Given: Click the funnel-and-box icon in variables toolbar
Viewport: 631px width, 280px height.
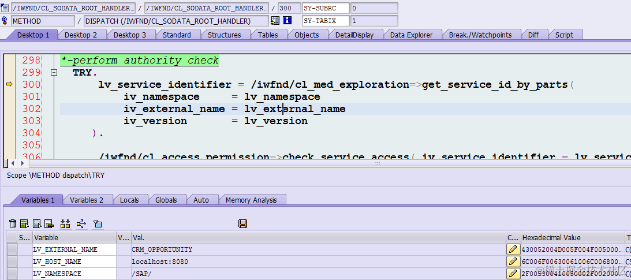Looking at the screenshot, I should pyautogui.click(x=98, y=223).
